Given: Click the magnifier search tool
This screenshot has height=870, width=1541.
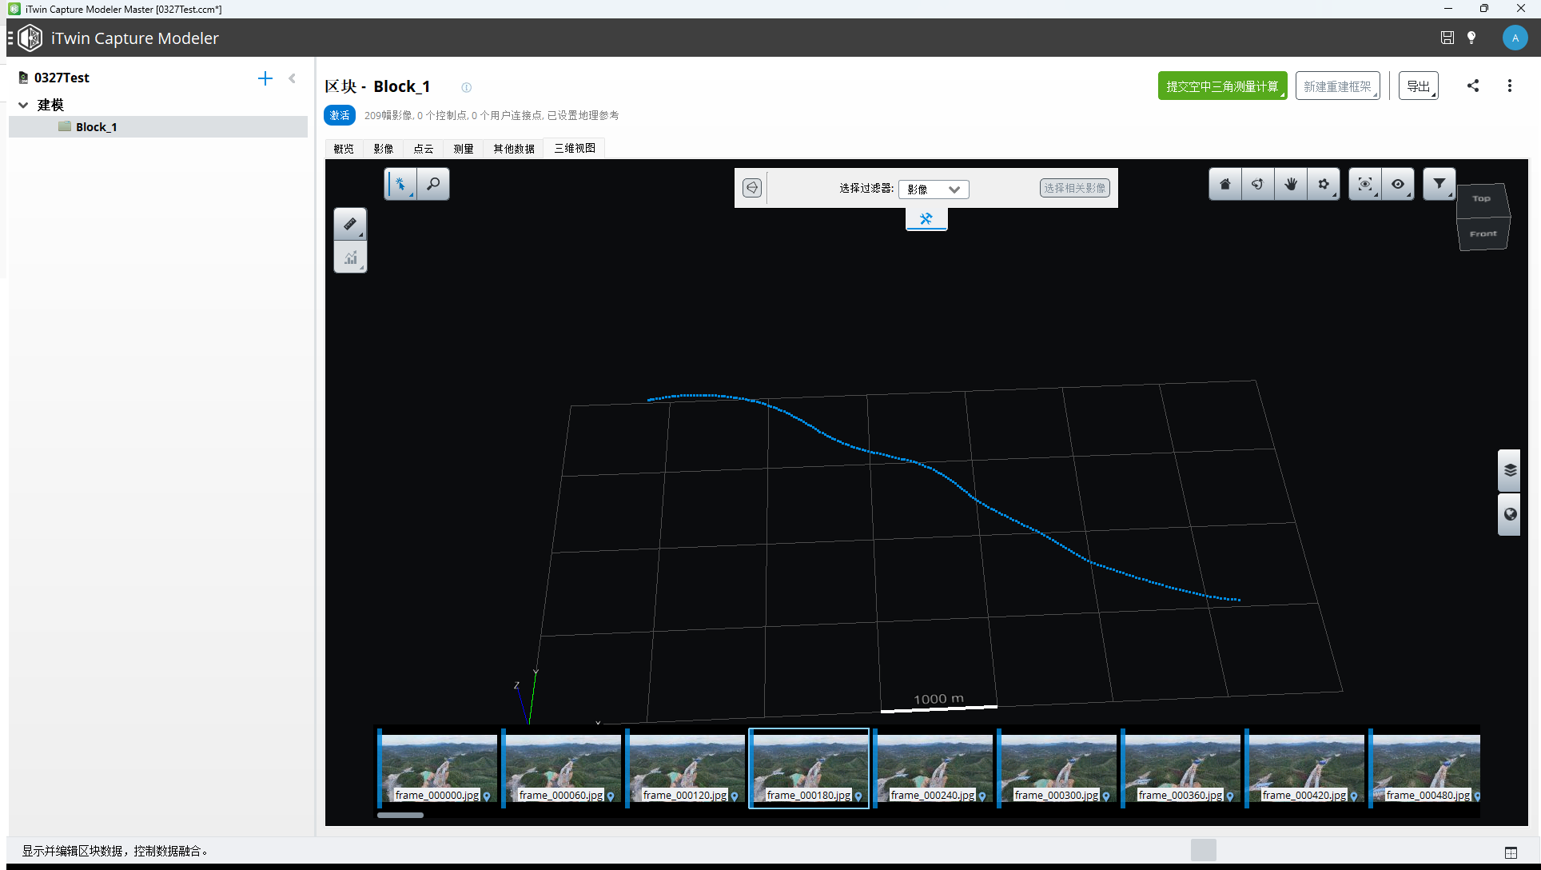Looking at the screenshot, I should 433,184.
